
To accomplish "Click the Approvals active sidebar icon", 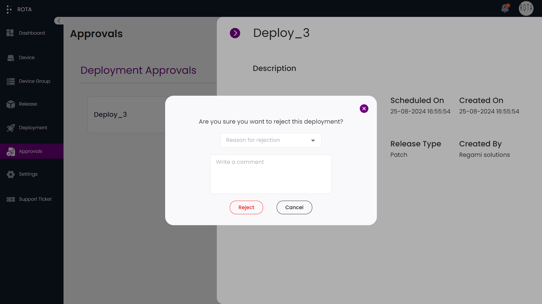I will (x=10, y=151).
